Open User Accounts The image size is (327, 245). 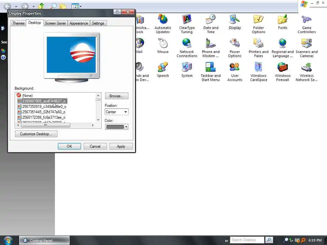coord(235,72)
